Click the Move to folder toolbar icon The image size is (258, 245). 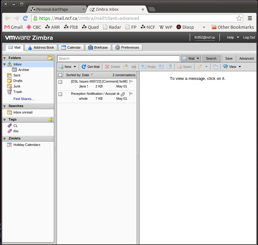click(126, 67)
